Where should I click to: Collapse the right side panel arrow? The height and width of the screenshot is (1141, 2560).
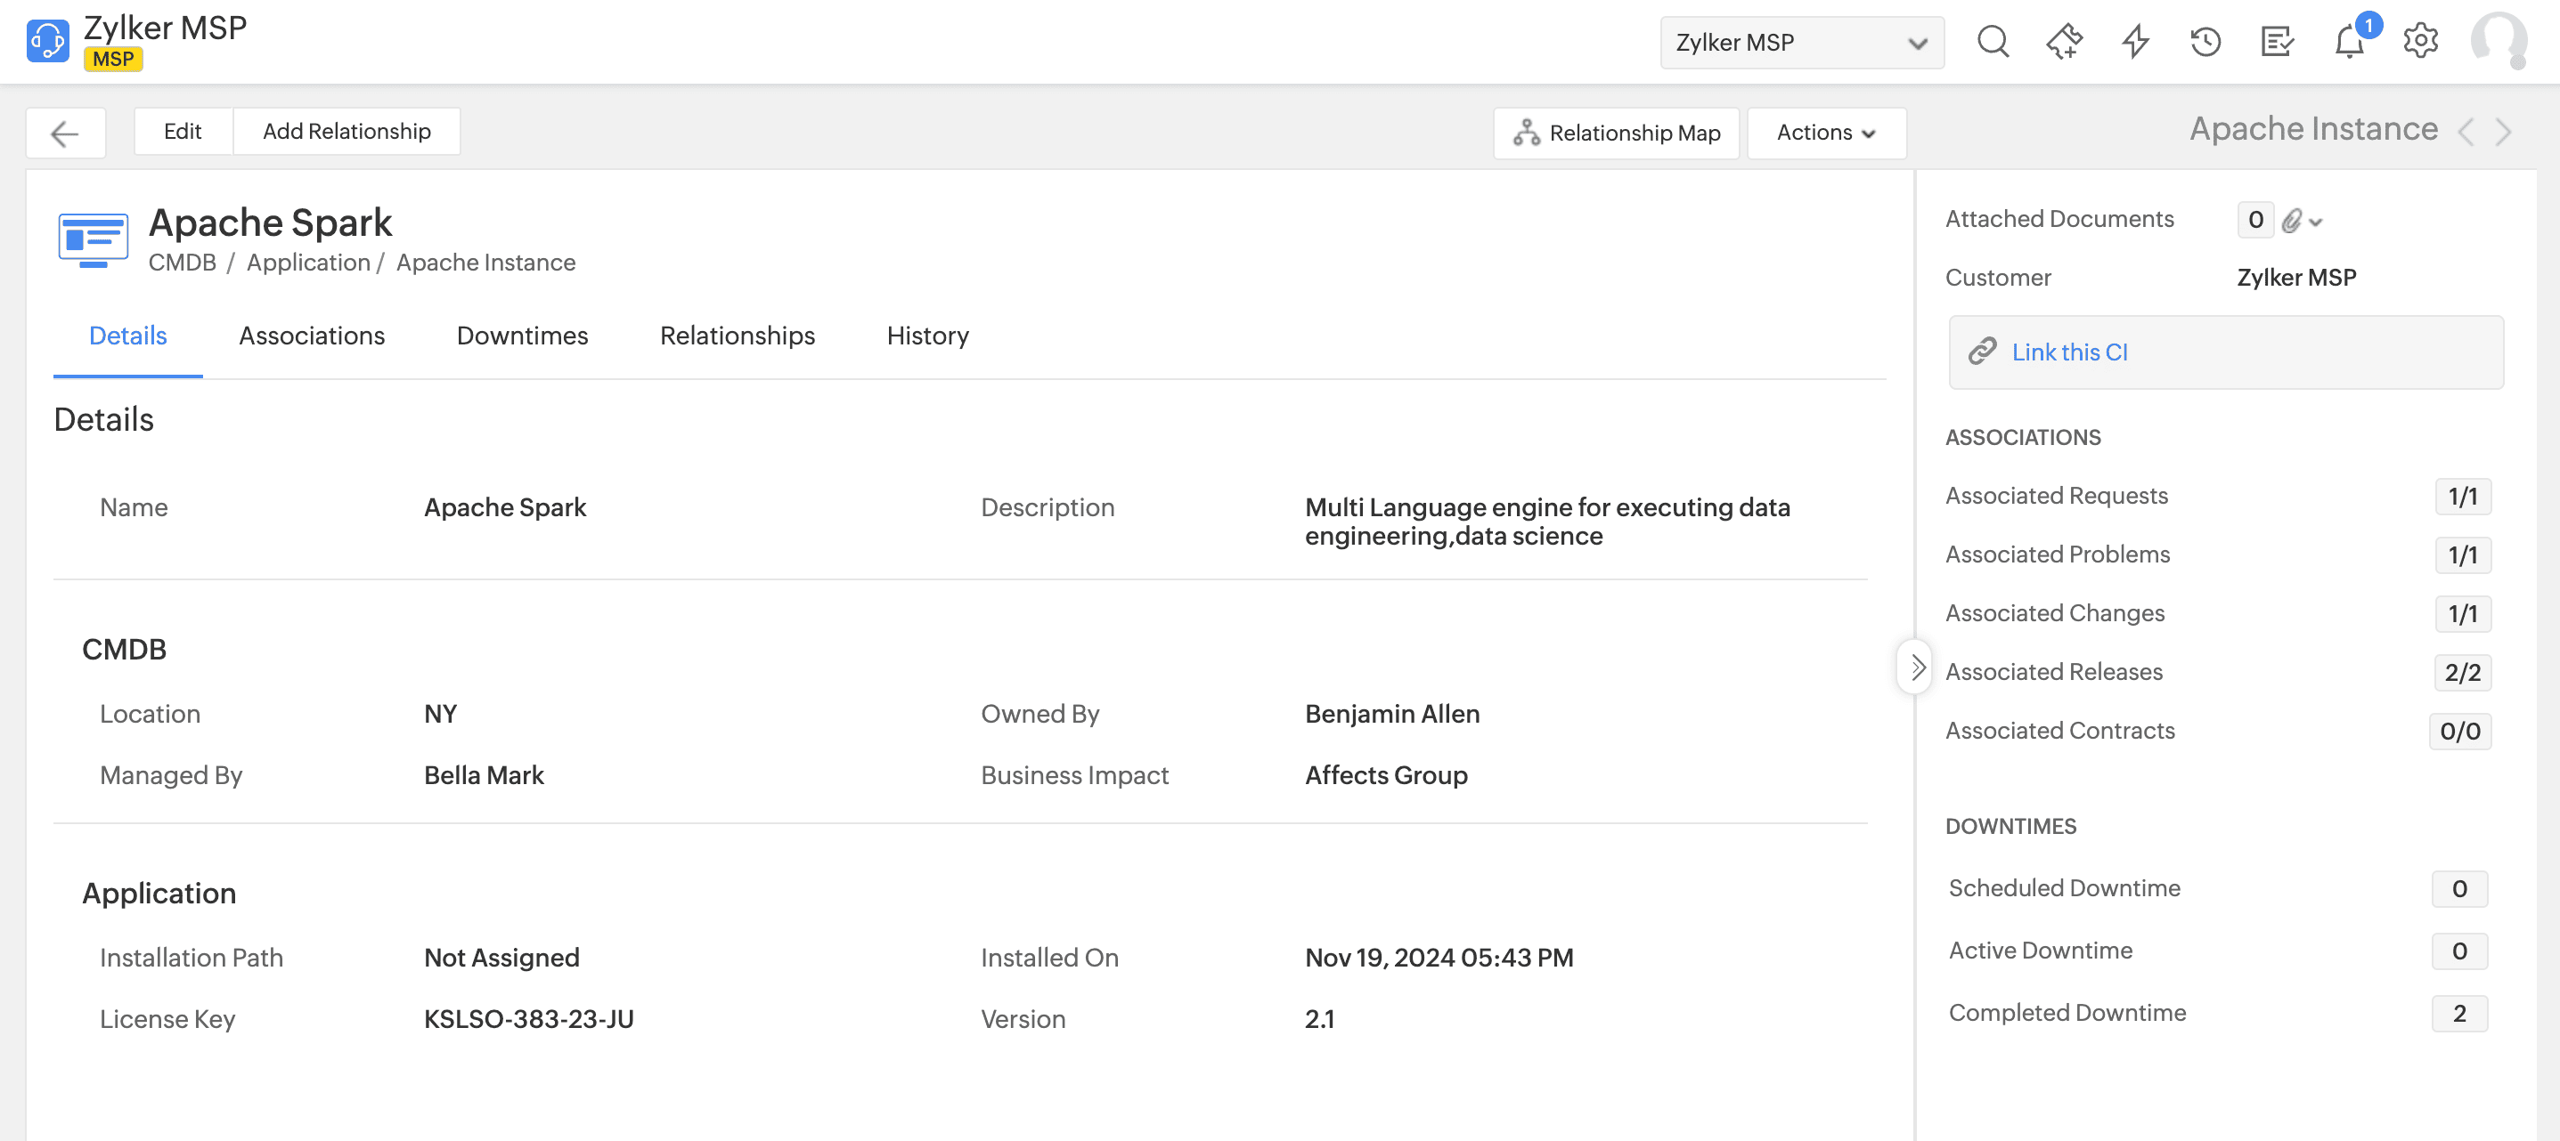(x=1915, y=668)
